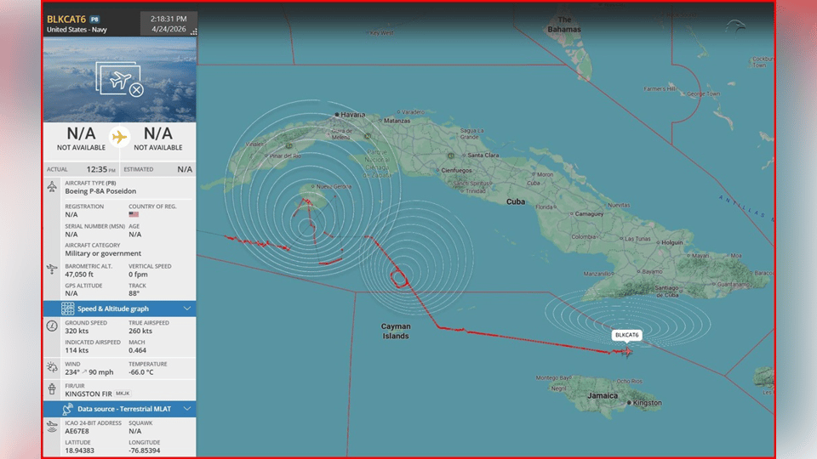Click the Military or government category text
The height and width of the screenshot is (459, 817).
103,253
